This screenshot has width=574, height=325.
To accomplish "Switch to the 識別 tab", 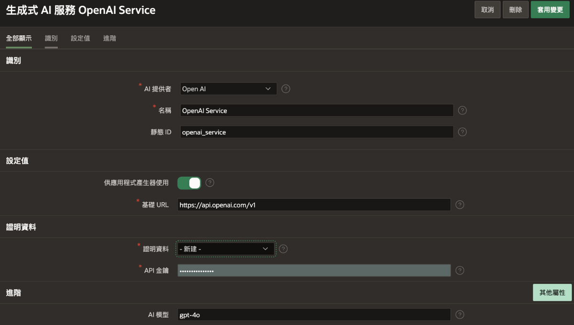I will click(51, 38).
